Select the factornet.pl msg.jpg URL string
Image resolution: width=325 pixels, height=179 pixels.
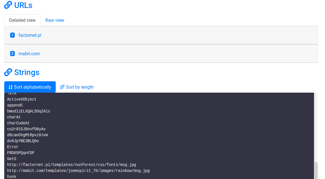coord(72,165)
